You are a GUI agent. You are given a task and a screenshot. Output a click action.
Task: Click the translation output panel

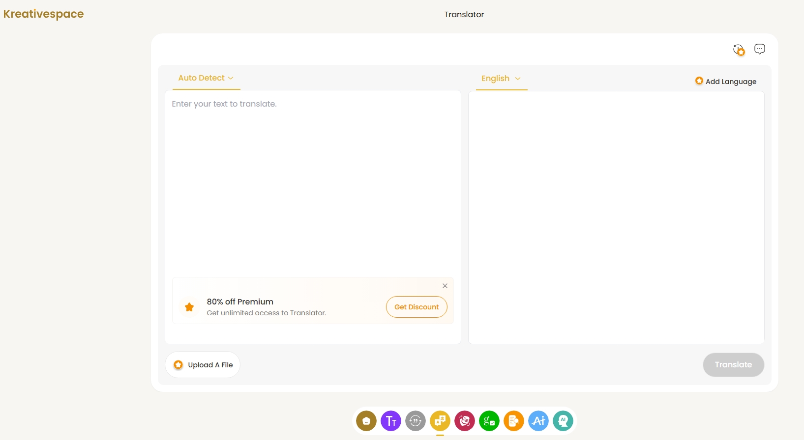[616, 218]
